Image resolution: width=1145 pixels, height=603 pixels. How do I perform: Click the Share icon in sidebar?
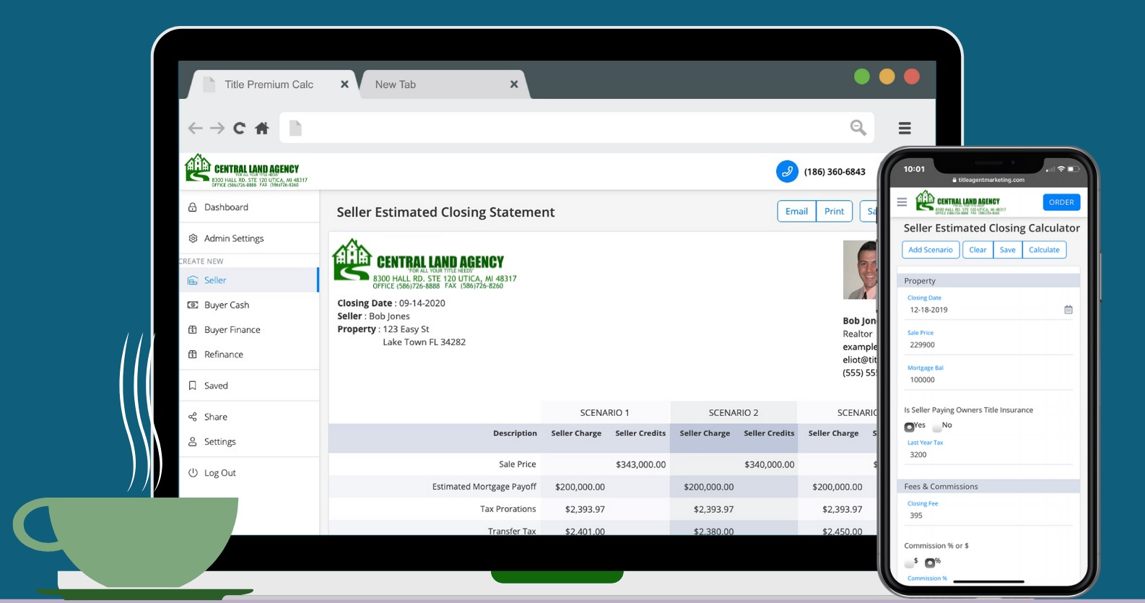point(193,417)
